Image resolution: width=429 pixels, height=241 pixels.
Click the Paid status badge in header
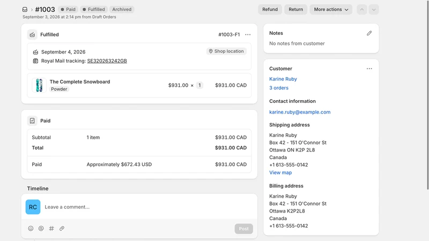[68, 10]
